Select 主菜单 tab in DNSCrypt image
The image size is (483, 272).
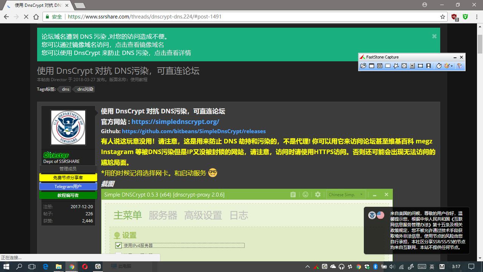[x=128, y=215]
